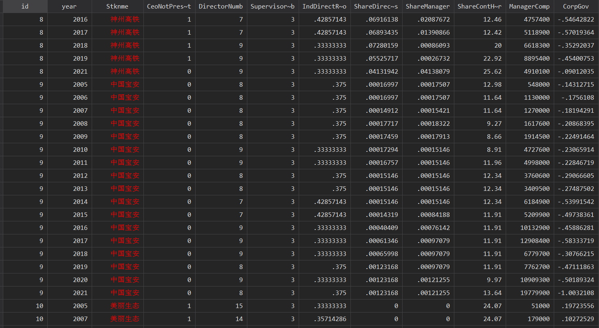Click the DirectorNumb column header

[221, 6]
